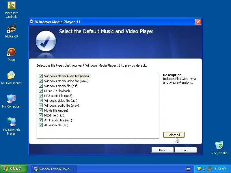Open the Windows start menu
Viewport: 231px width, 173px height.
pyautogui.click(x=14, y=169)
